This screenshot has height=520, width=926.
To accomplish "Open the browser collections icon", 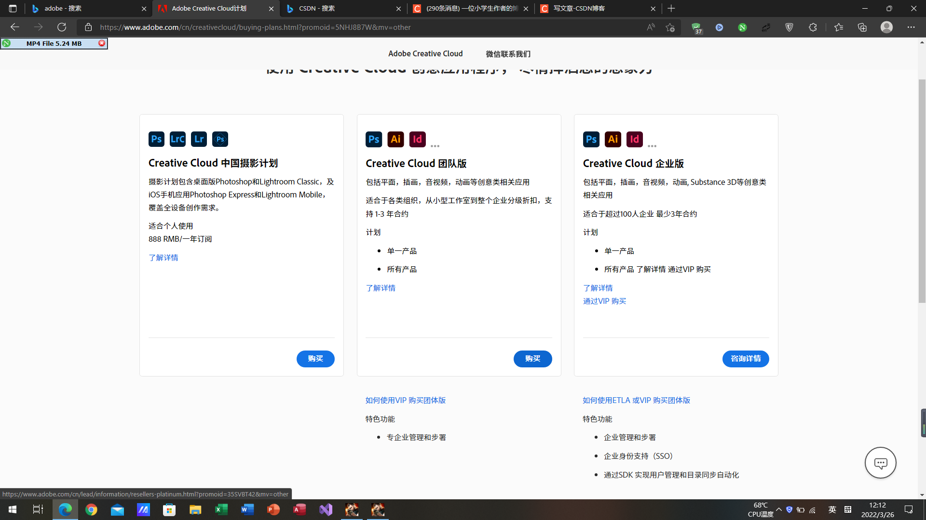I will coord(862,27).
